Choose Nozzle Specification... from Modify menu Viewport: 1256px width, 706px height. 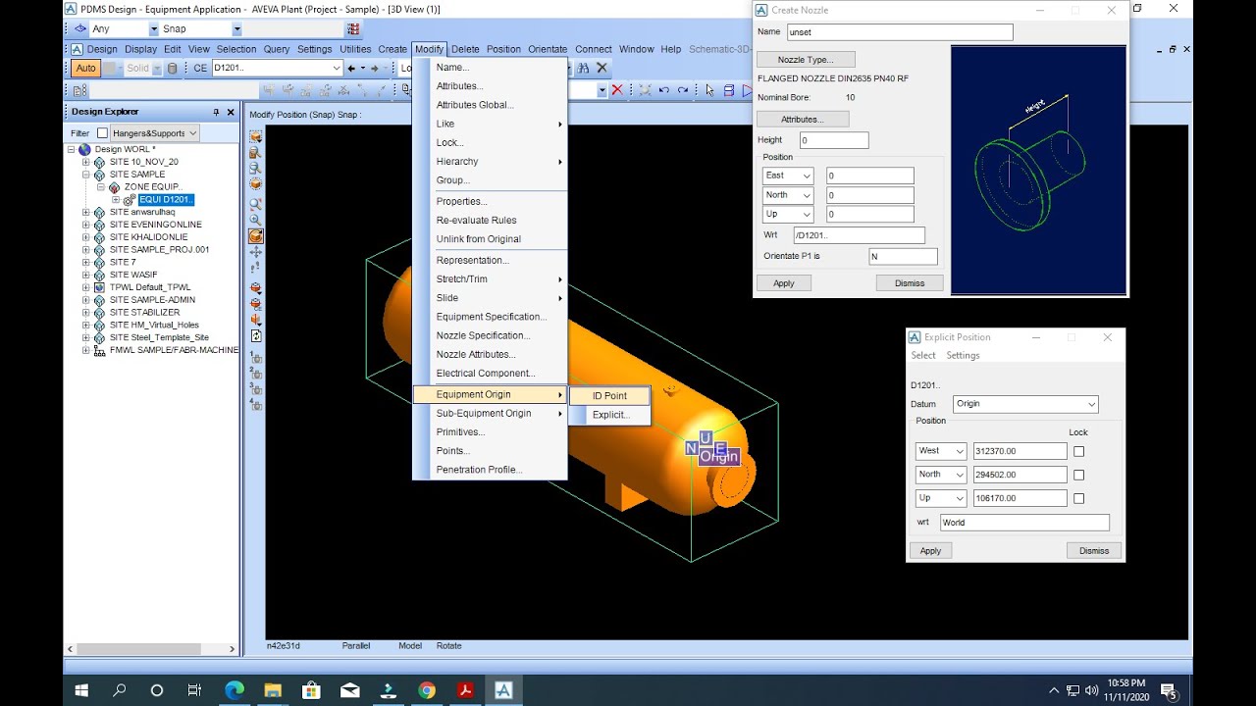pyautogui.click(x=483, y=335)
